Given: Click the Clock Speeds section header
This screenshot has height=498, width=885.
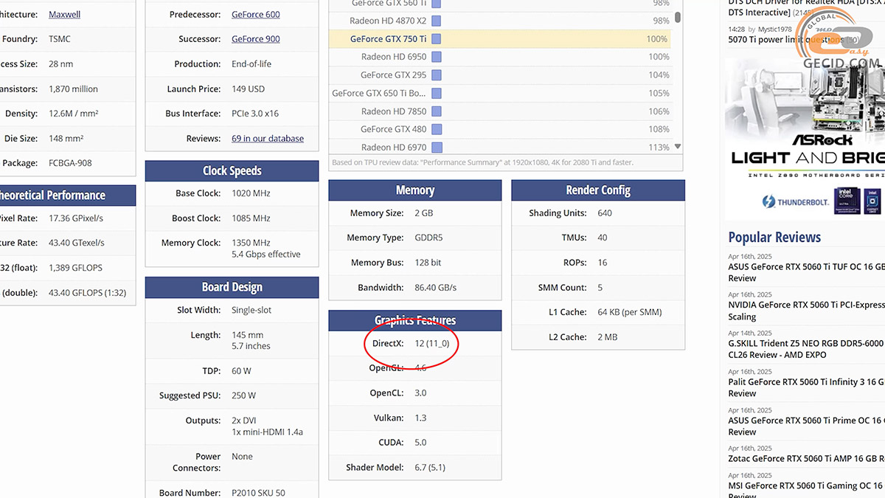Looking at the screenshot, I should [232, 170].
